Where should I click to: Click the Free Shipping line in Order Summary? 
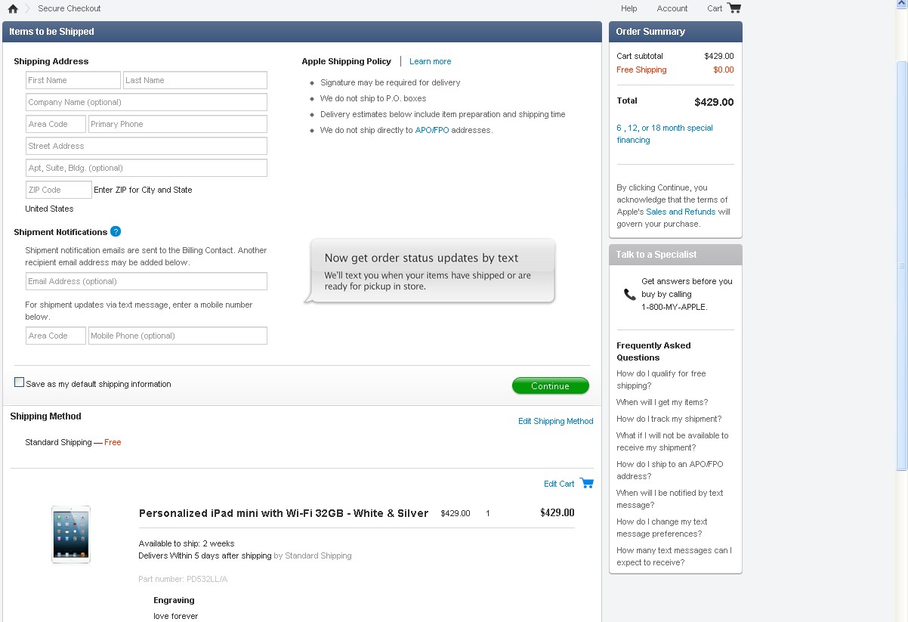tap(675, 70)
